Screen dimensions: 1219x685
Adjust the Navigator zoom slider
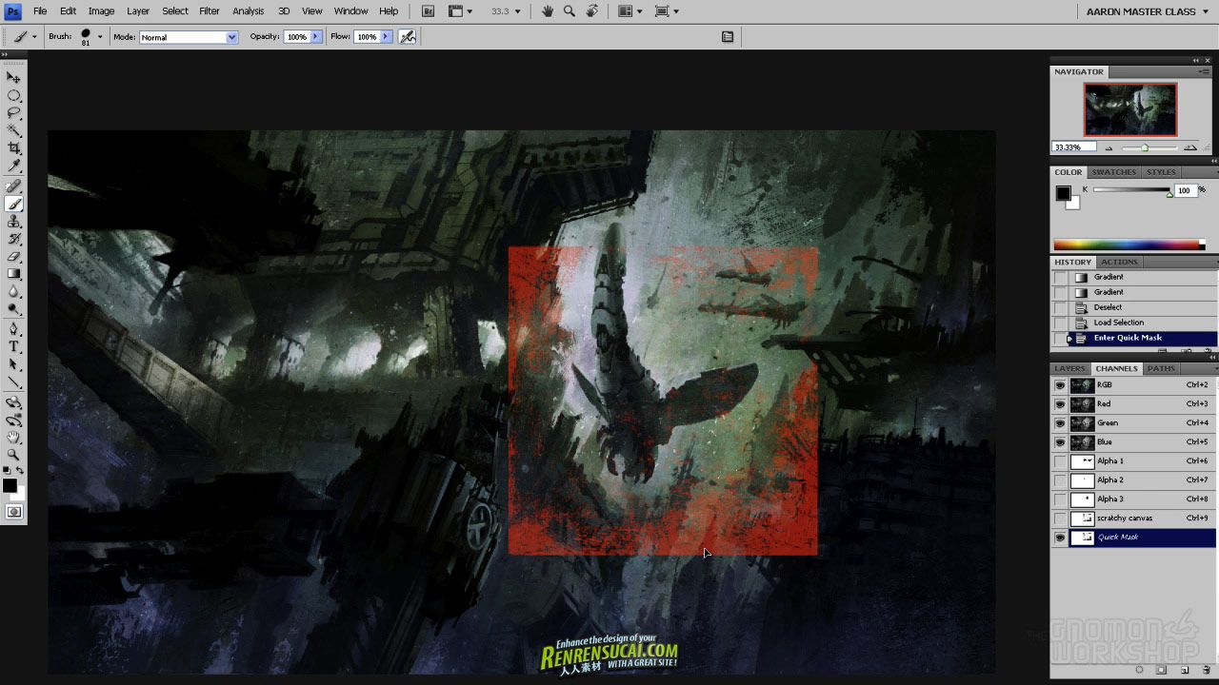(x=1145, y=147)
